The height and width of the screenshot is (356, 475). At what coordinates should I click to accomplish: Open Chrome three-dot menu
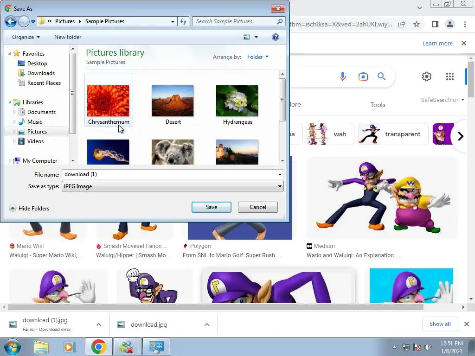465,24
